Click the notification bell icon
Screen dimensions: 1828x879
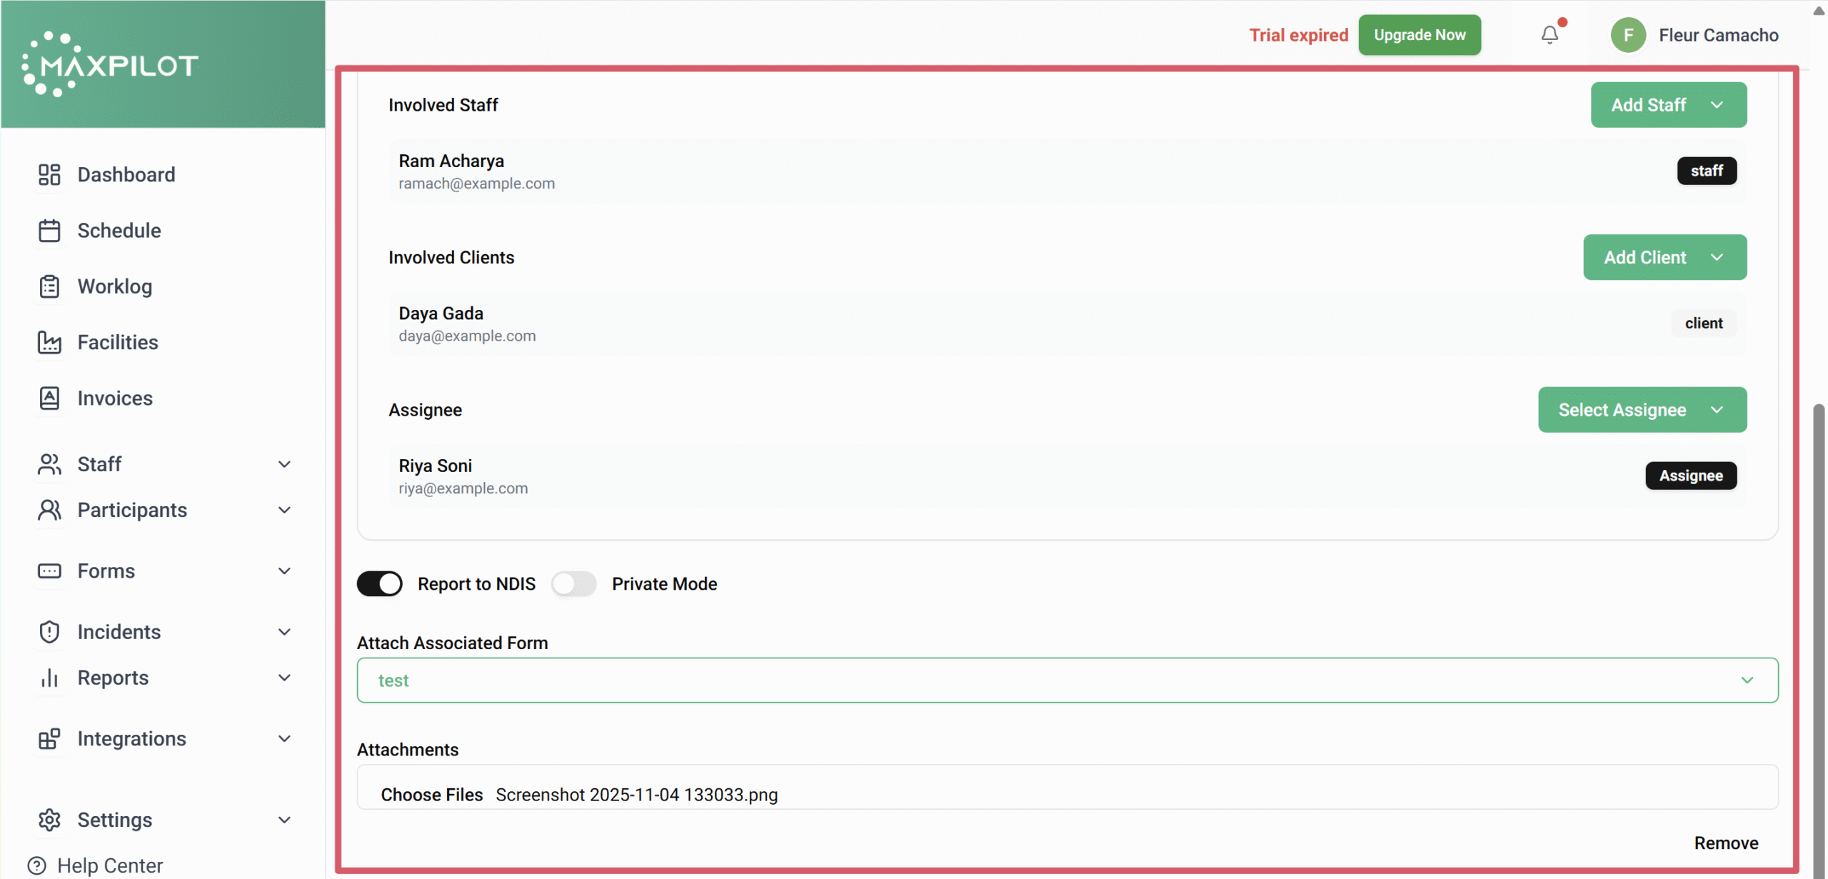point(1549,34)
